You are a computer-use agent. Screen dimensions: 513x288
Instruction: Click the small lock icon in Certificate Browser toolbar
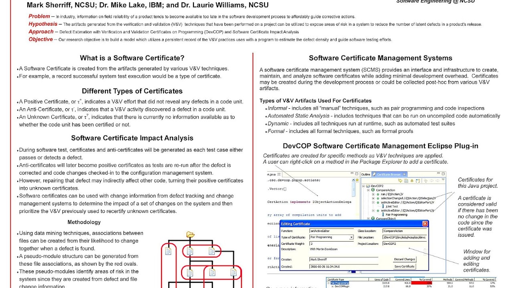(412, 181)
